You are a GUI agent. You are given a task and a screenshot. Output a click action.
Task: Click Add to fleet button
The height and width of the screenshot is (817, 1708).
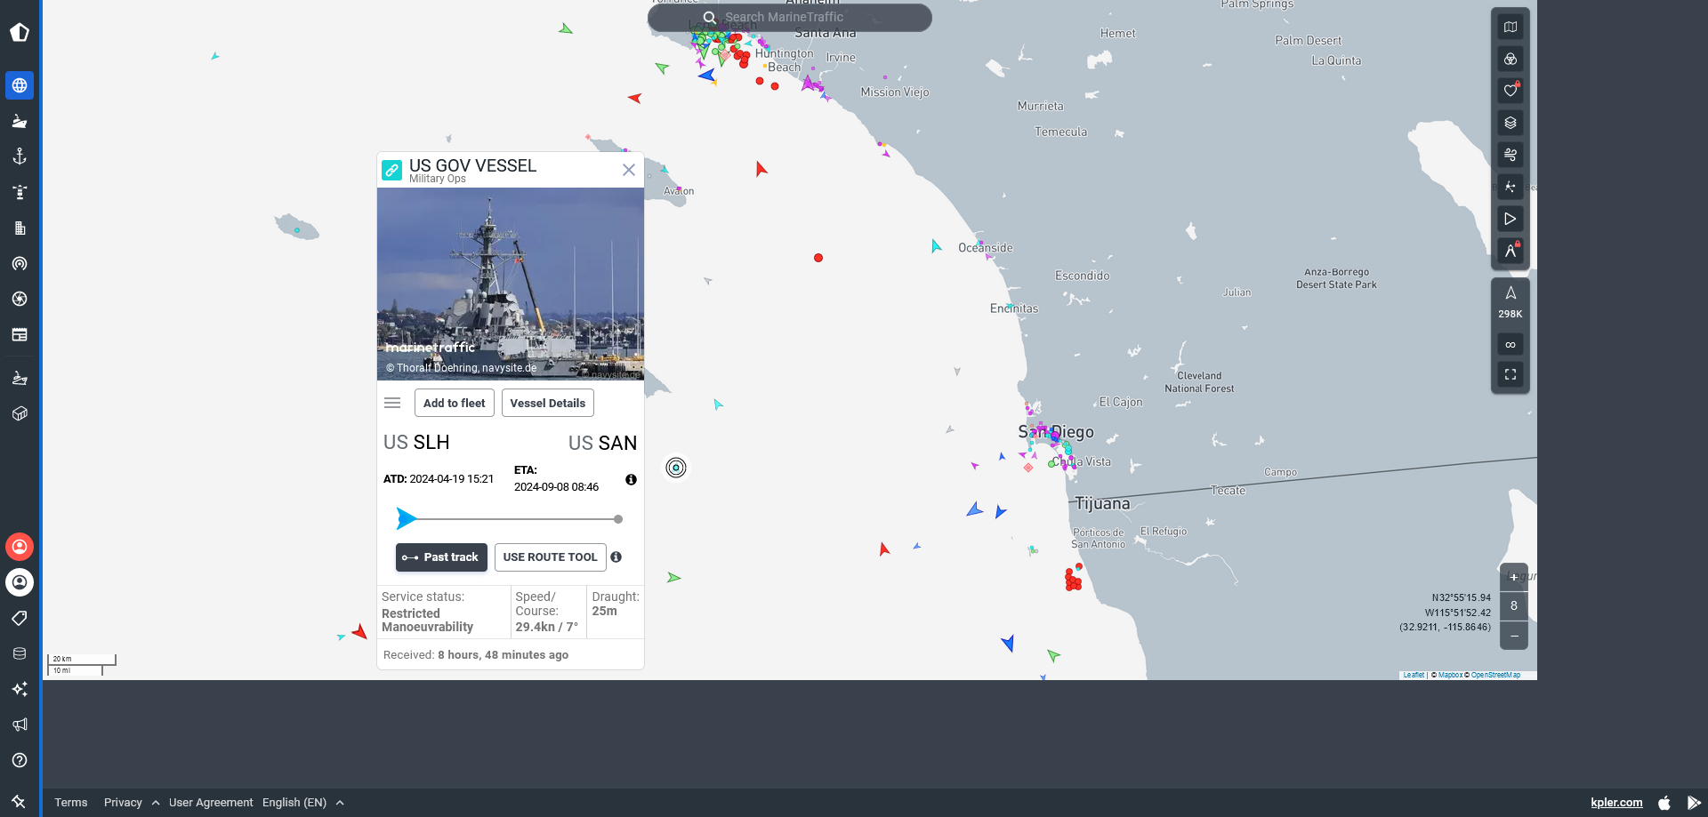click(454, 403)
